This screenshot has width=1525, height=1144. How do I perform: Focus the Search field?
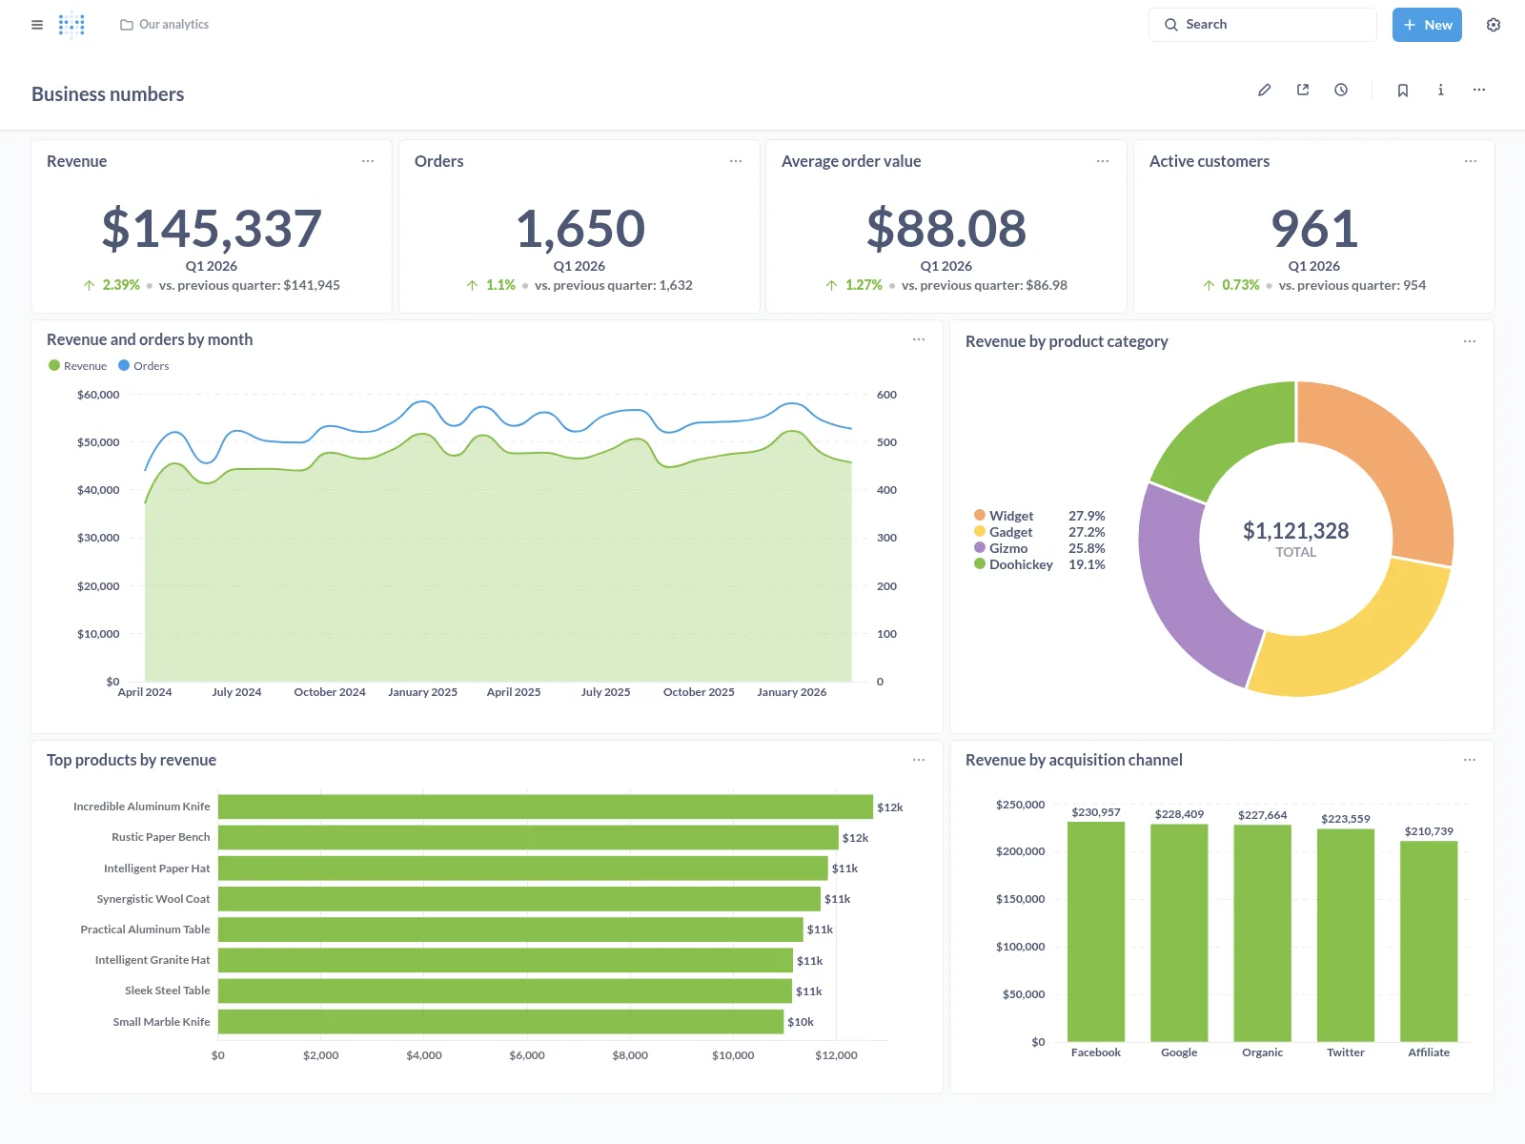[1262, 25]
